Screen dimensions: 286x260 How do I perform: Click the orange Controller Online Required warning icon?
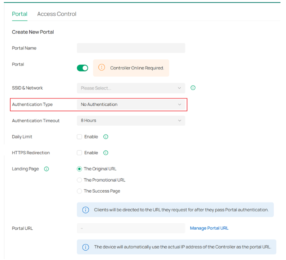tap(101, 67)
